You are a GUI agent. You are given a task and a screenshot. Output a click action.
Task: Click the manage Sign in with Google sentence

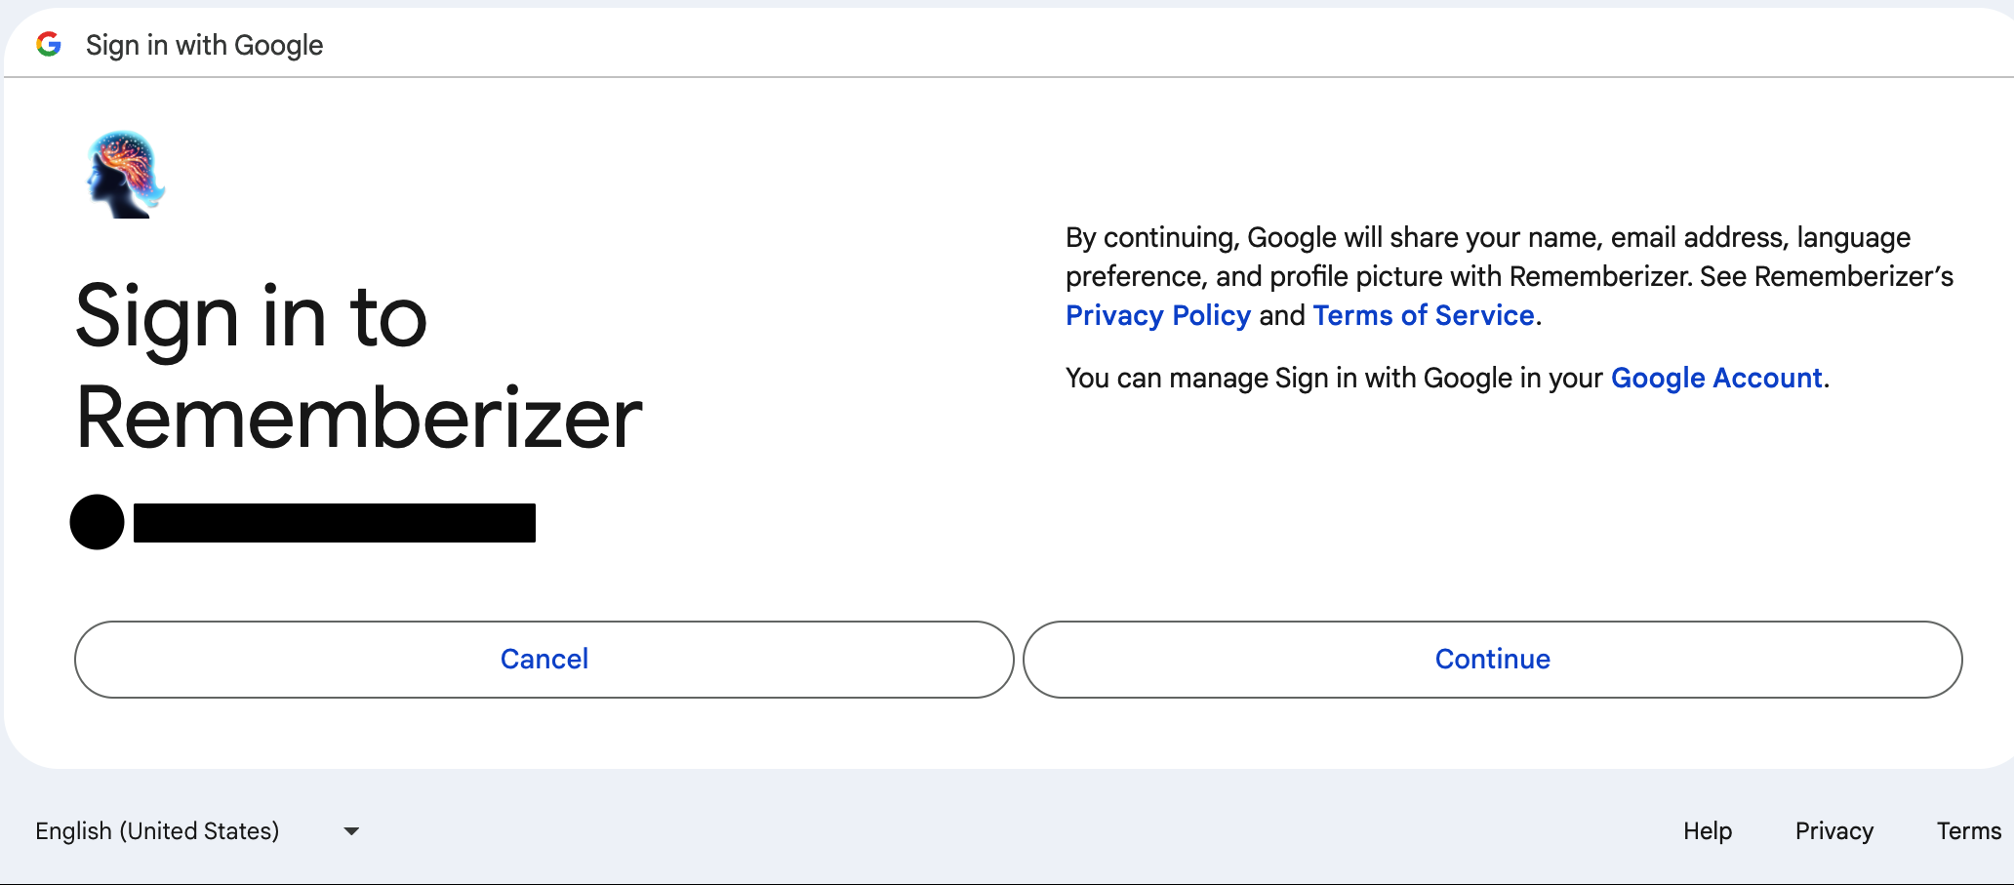(x=1444, y=378)
